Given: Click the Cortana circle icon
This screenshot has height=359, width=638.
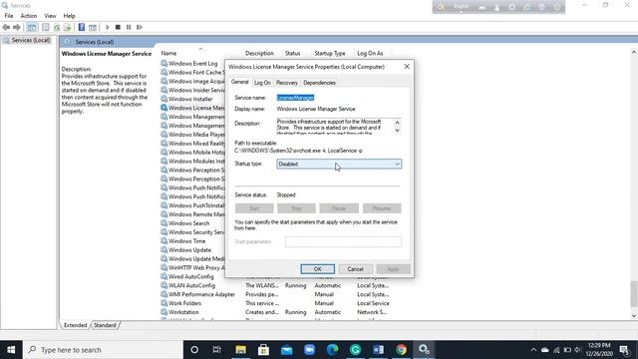Looking at the screenshot, I should 194,350.
